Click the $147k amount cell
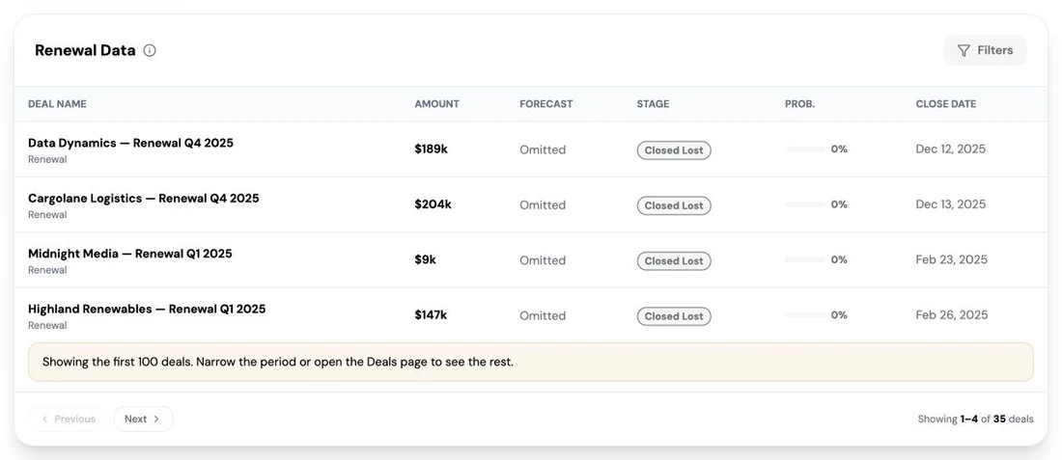 [431, 316]
